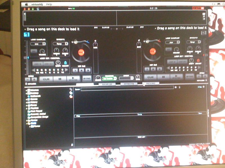The image size is (225, 168).
Task: Click deck 2 CUE button
Action: (x=150, y=77)
